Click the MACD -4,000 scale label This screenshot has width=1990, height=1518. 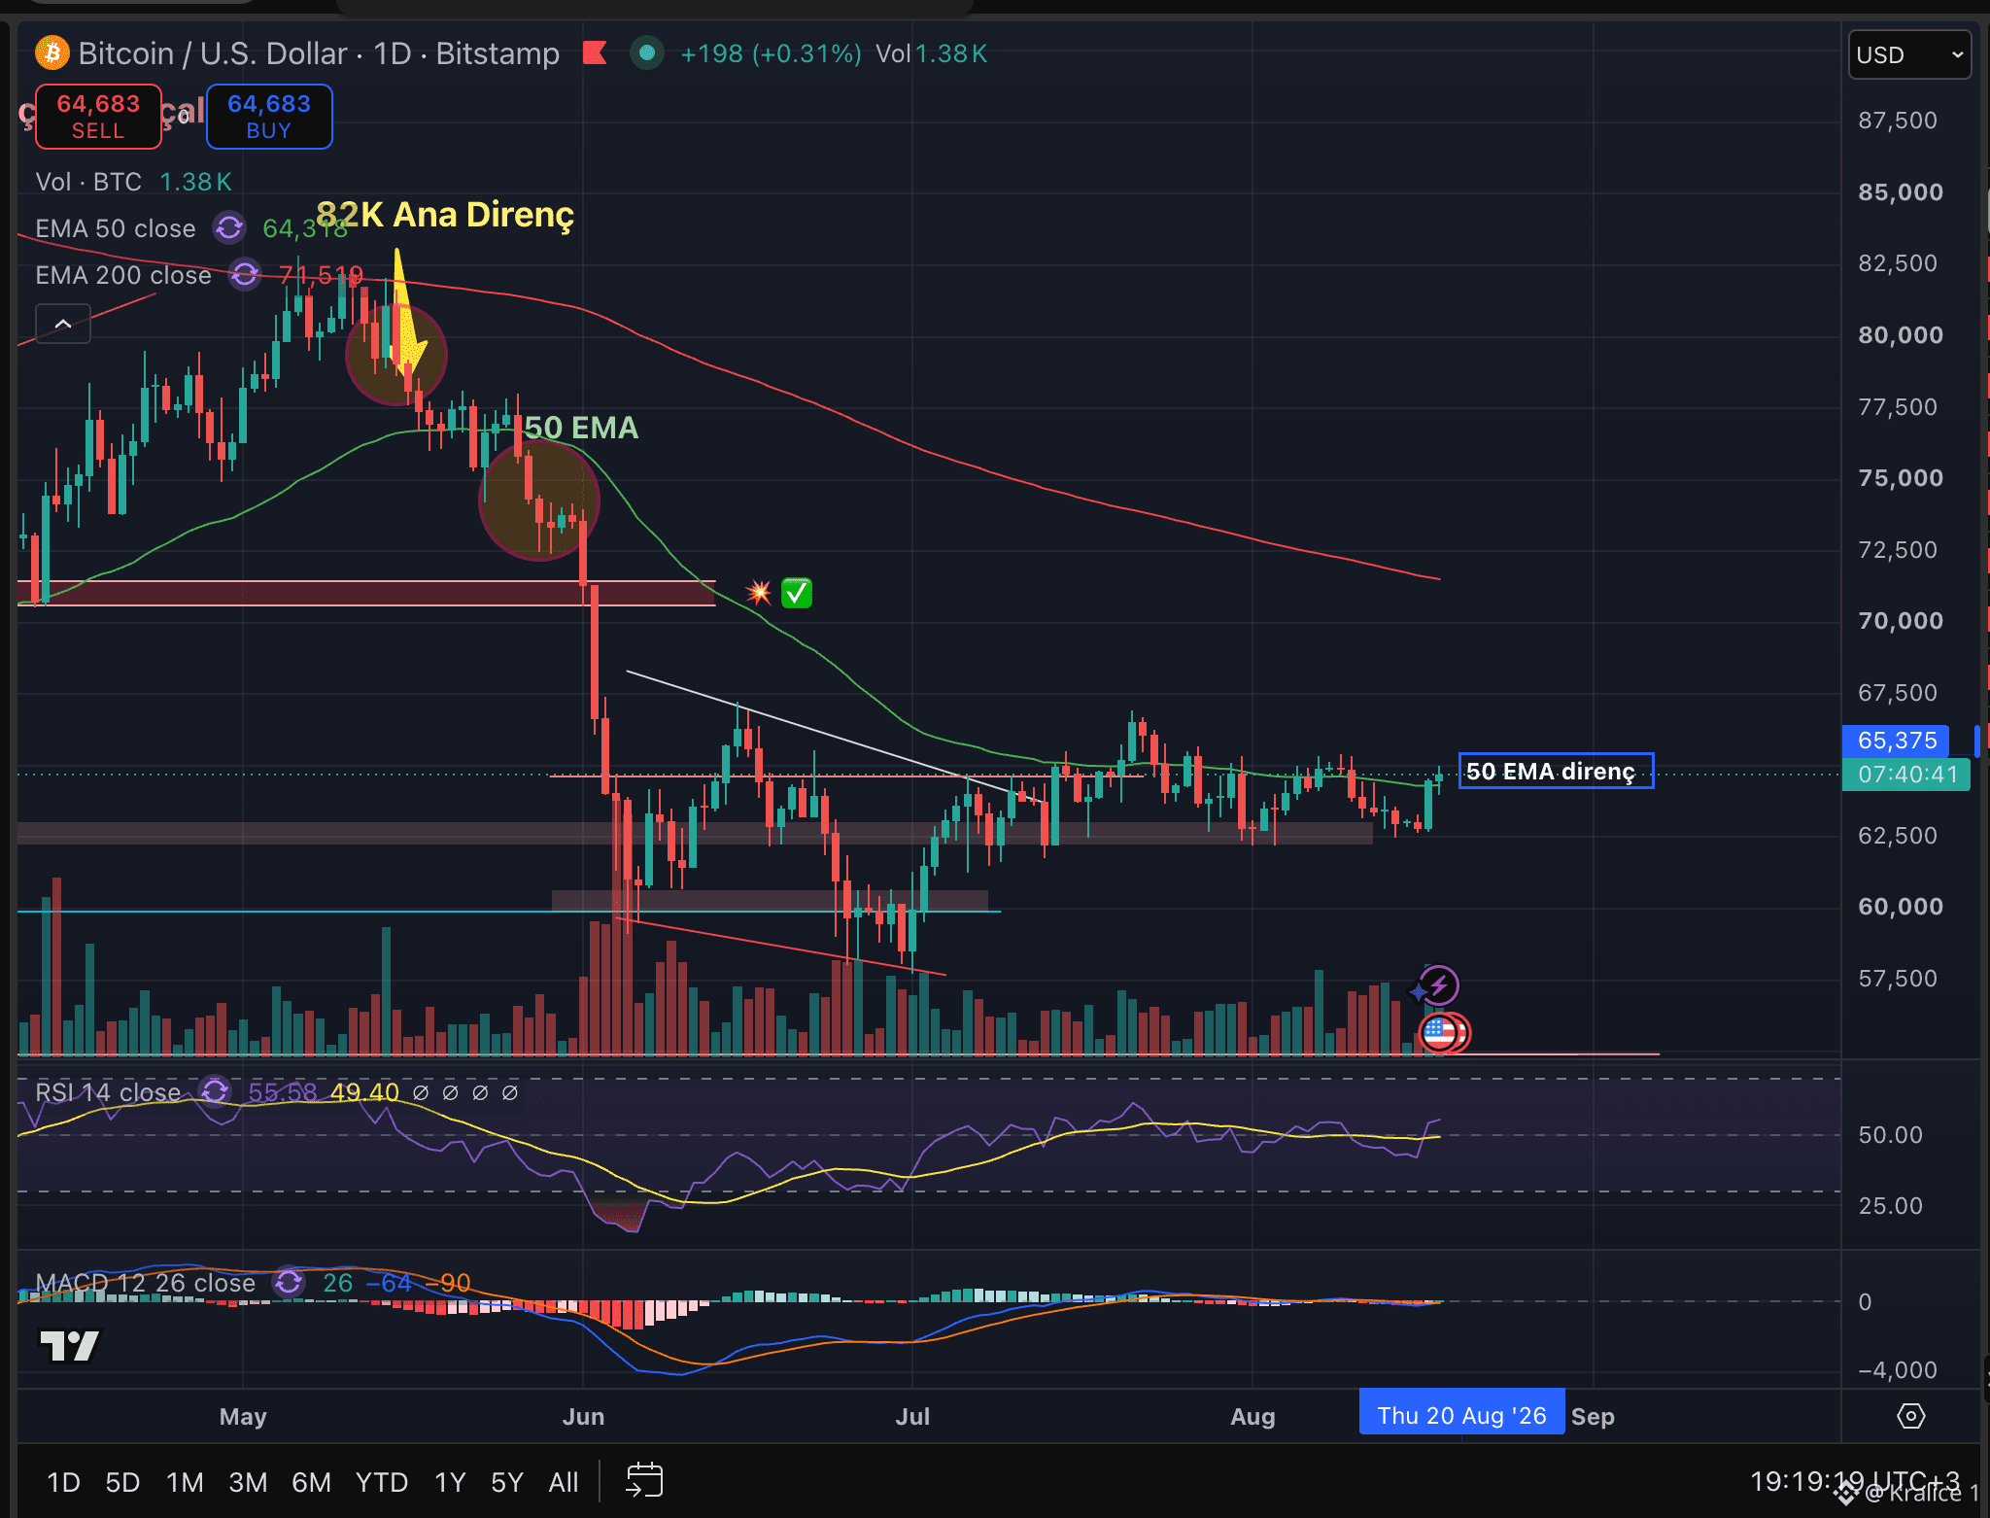click(1898, 1370)
